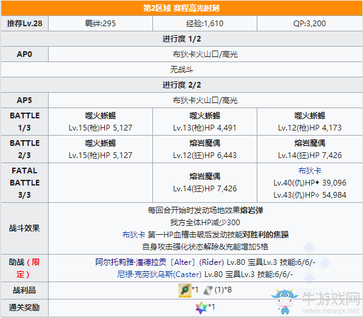Select the BATTLE 1/3 label cell
363x318 pixels.
pos(24,122)
